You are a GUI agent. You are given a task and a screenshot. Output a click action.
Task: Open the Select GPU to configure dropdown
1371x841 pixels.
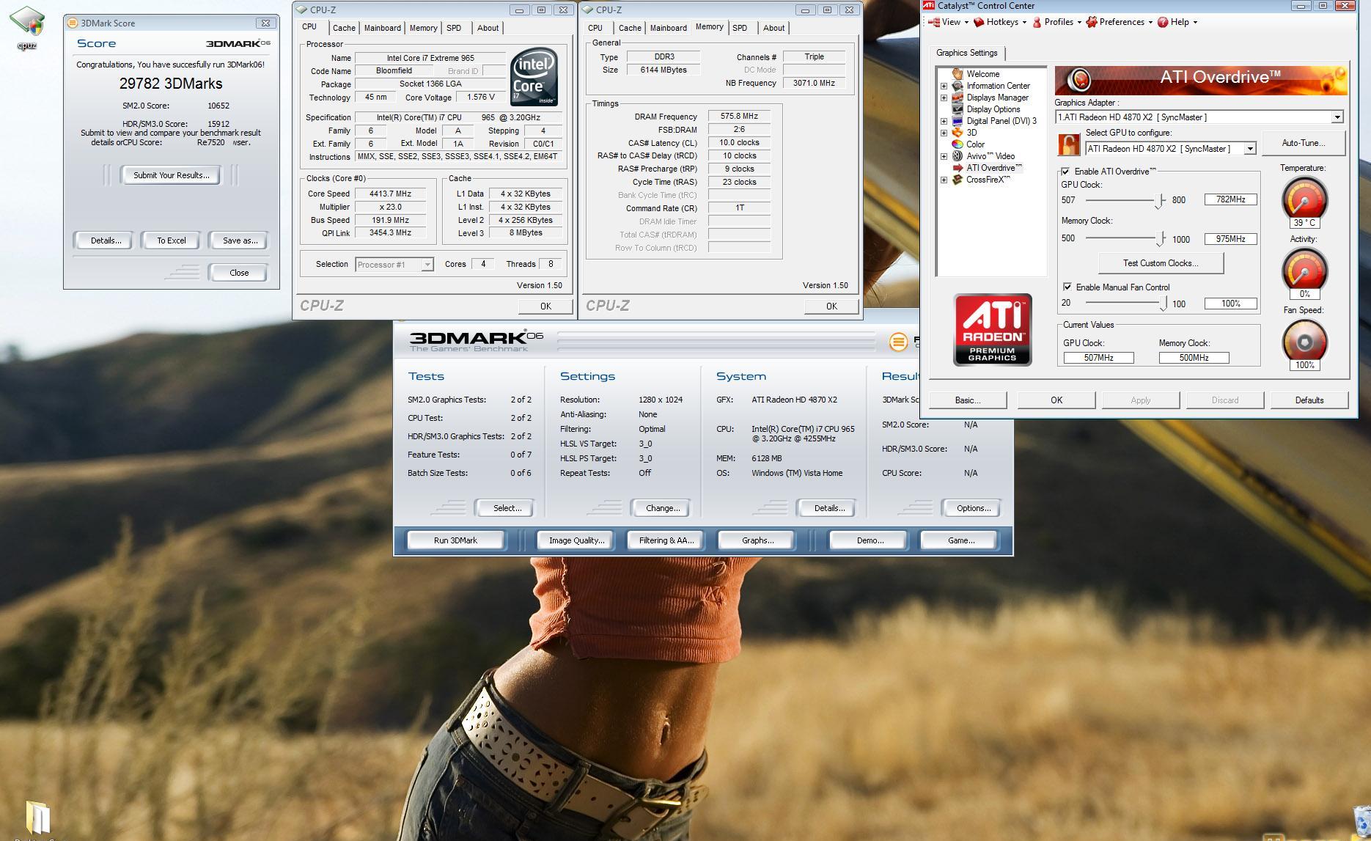[x=1250, y=149]
